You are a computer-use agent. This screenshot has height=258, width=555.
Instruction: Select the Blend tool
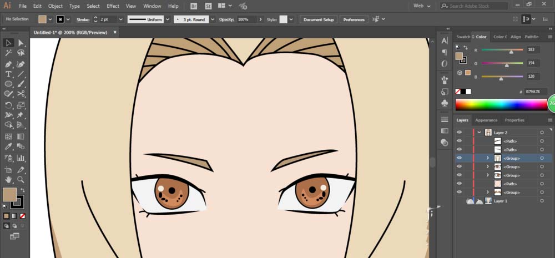point(21,146)
